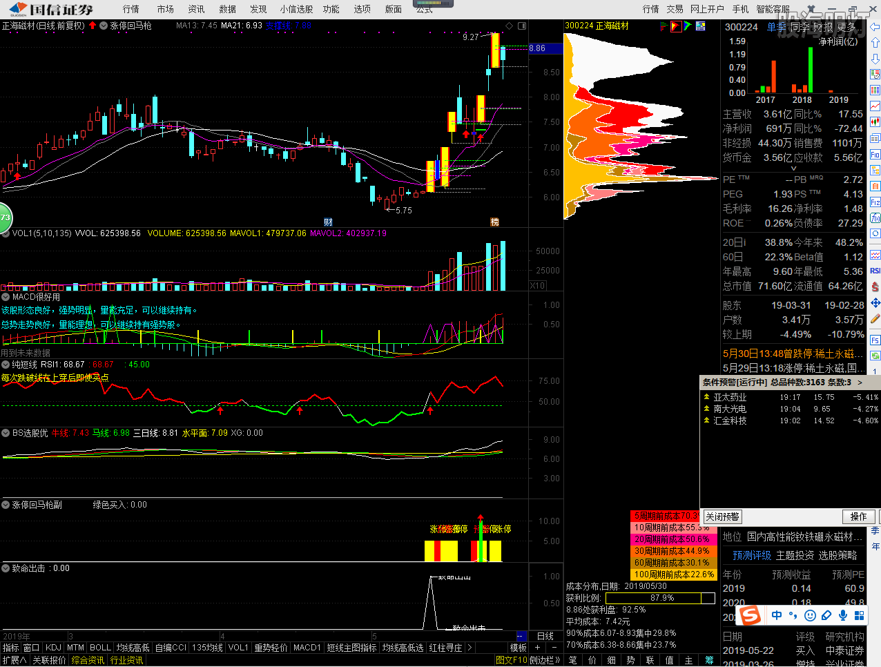This screenshot has width=881, height=667.
Task: Open the news documents sidebar icon
Action: (x=875, y=138)
